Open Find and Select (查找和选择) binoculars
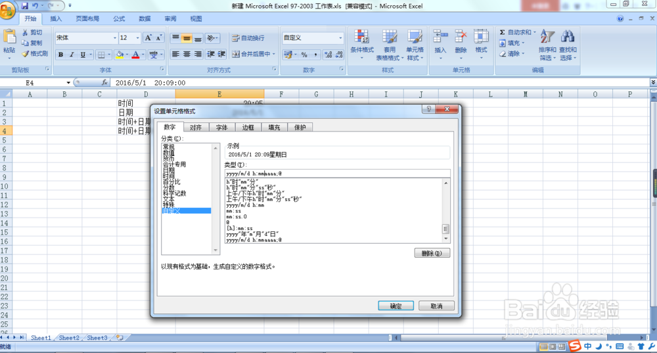Viewport: 657px width, 353px height. pos(568,45)
